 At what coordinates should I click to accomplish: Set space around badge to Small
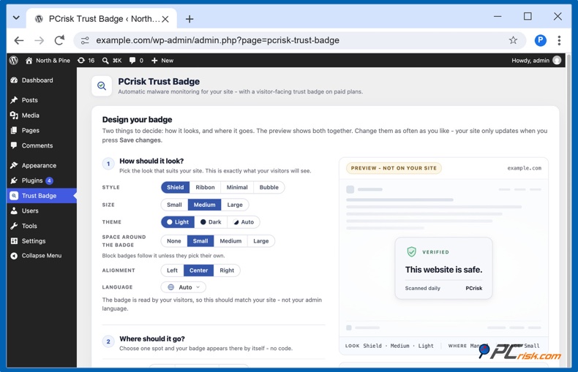click(x=200, y=241)
